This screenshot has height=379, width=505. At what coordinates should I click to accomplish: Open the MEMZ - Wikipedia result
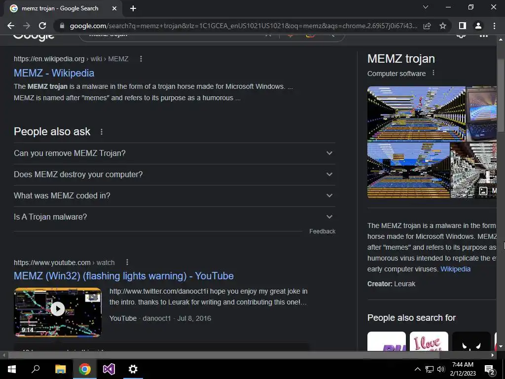[x=54, y=73]
